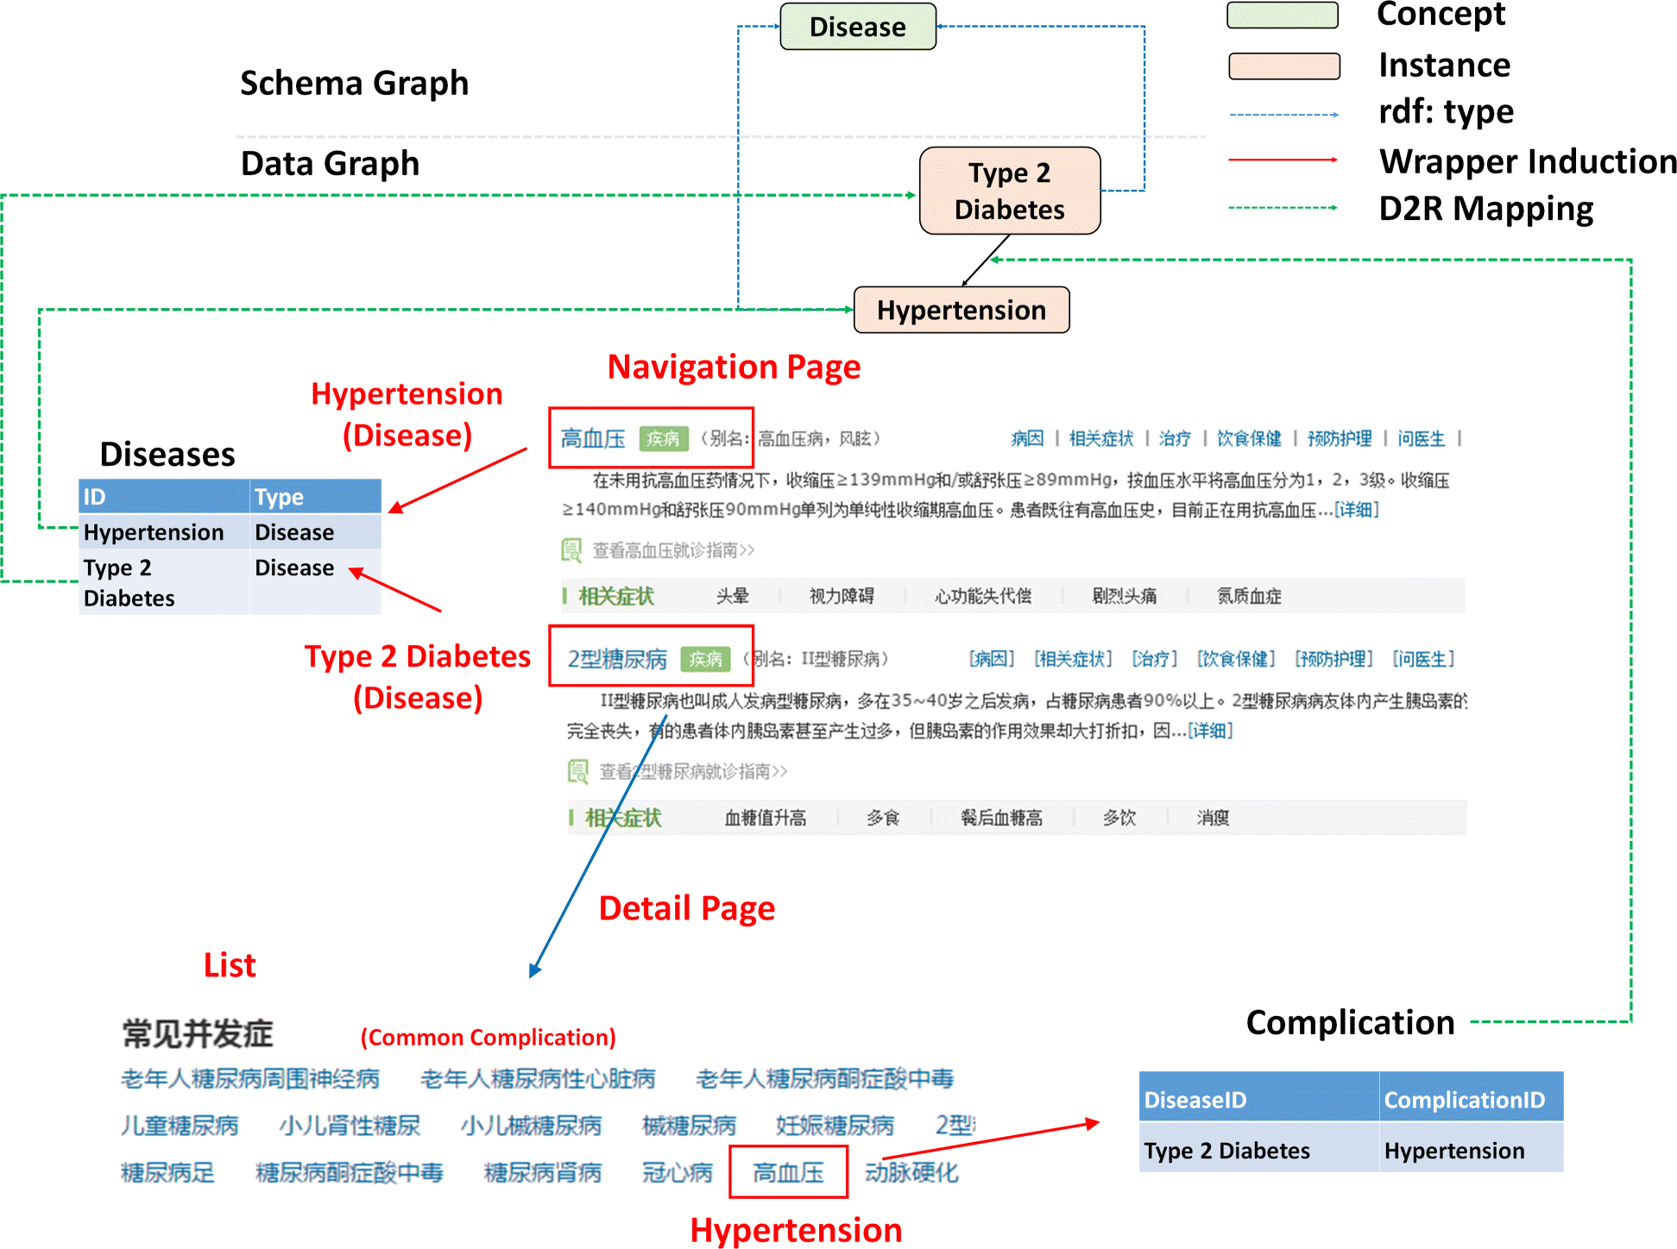Select Type 2 Diabetes cell in Diseases table
Screen dimensions: 1677x1249
click(x=164, y=582)
